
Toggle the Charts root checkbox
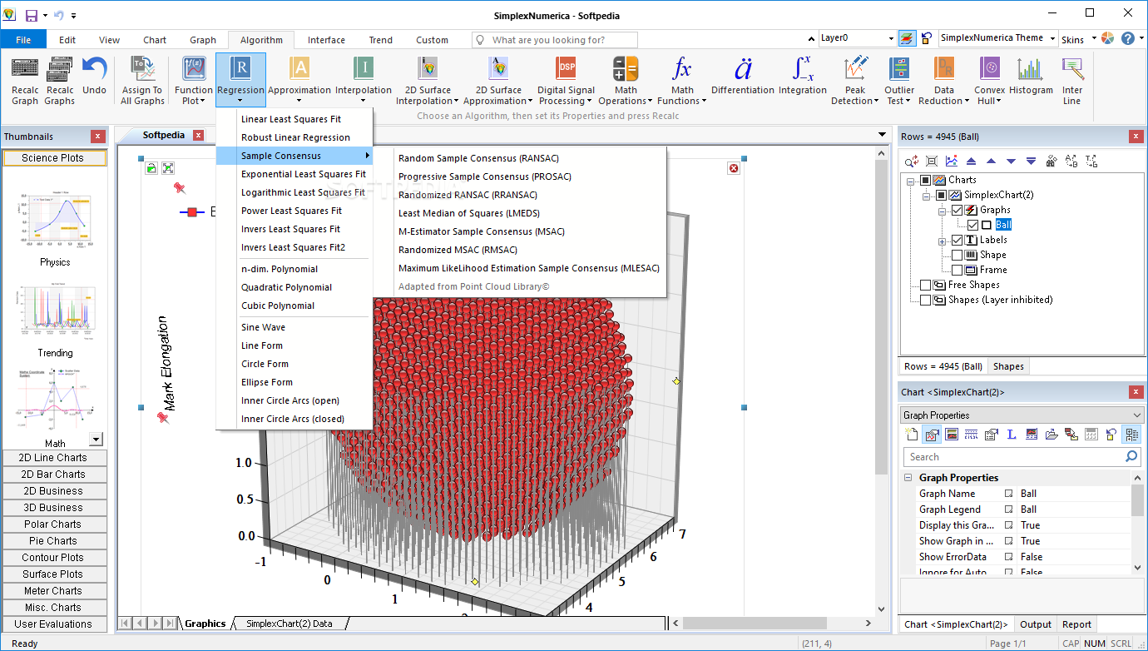tap(926, 180)
